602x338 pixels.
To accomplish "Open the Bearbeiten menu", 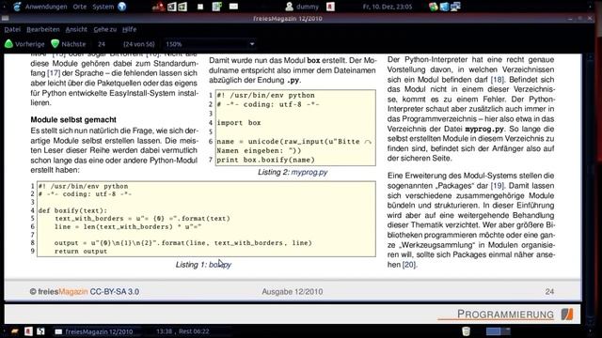I will pos(43,29).
